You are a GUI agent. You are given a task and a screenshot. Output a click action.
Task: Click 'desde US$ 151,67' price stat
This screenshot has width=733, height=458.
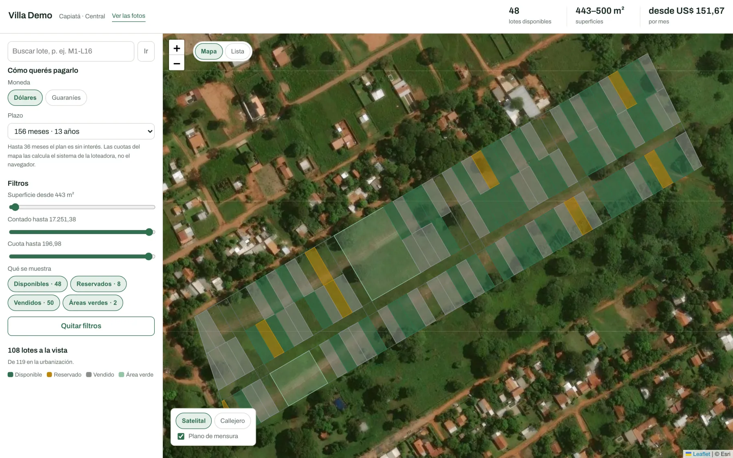687,16
